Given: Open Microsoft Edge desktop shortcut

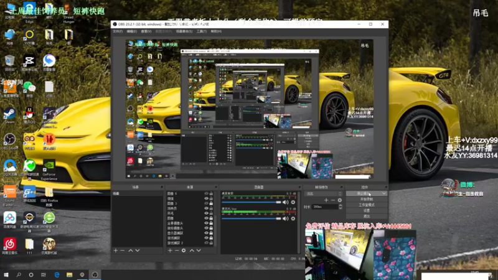Looking at the screenshot, I should pyautogui.click(x=29, y=12).
